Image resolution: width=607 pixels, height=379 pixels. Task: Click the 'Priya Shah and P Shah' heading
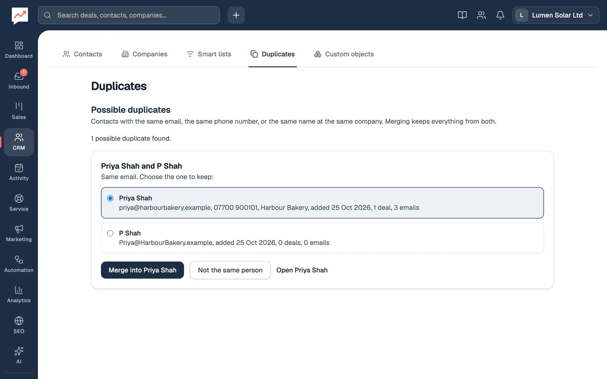pyautogui.click(x=142, y=166)
